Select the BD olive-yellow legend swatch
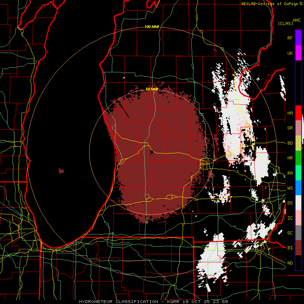The image size is (304, 304). coord(298,143)
